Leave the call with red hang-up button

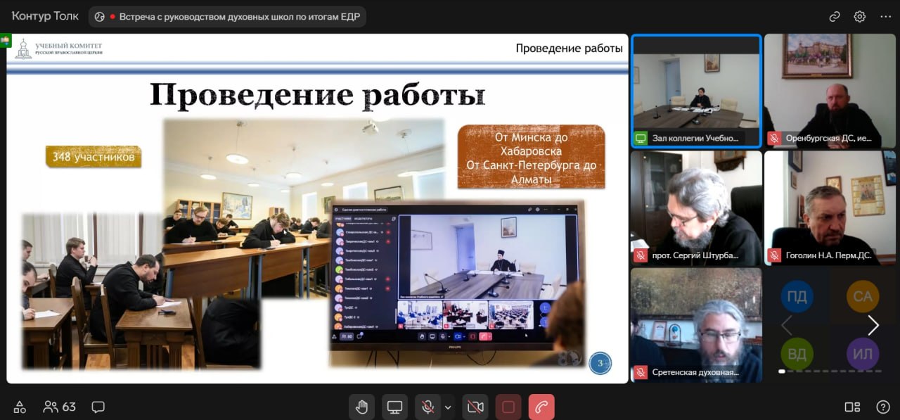tap(541, 407)
